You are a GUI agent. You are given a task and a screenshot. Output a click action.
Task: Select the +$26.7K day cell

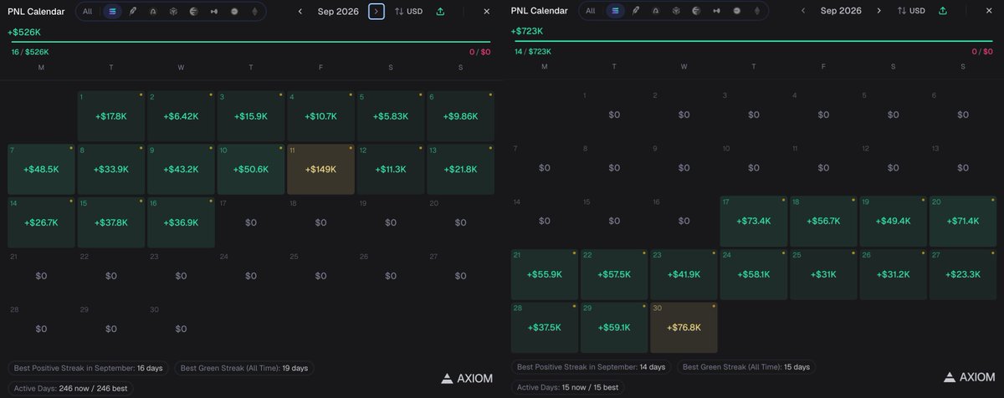point(41,222)
